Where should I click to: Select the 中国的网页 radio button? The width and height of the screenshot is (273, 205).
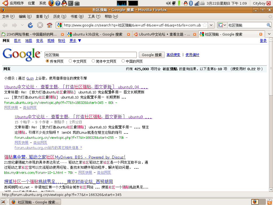coord(123,61)
